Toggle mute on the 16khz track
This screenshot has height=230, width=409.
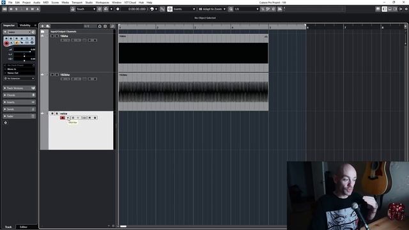tap(52, 36)
